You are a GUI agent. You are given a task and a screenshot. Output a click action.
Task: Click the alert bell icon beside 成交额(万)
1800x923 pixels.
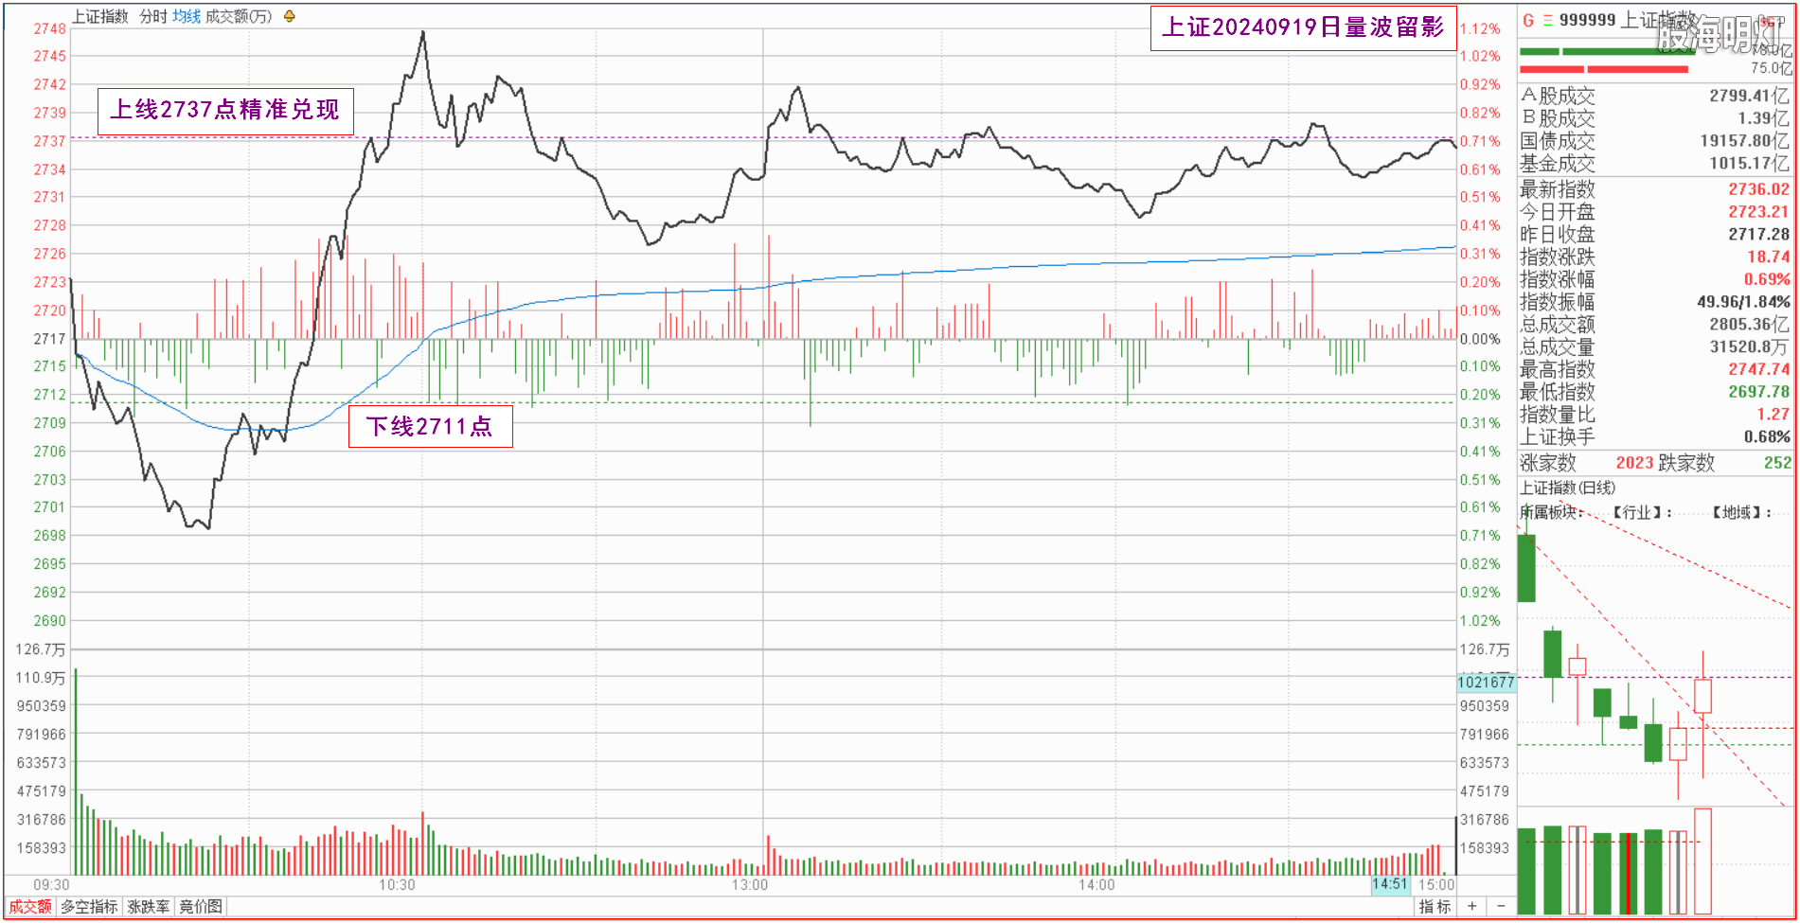(x=289, y=16)
